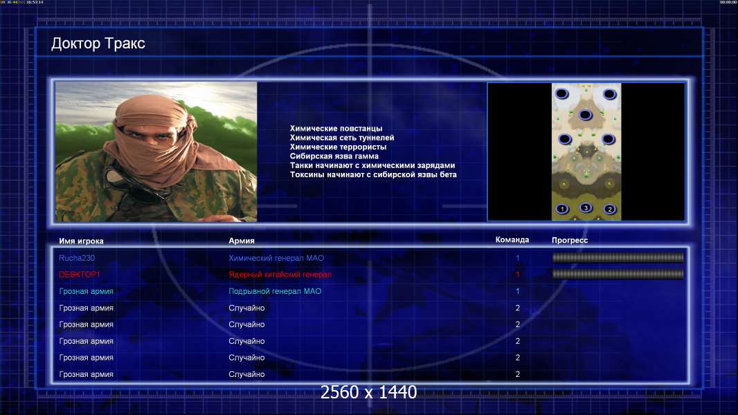Click start position marker 1 on the minimap
This screenshot has width=738, height=415.
(x=562, y=209)
